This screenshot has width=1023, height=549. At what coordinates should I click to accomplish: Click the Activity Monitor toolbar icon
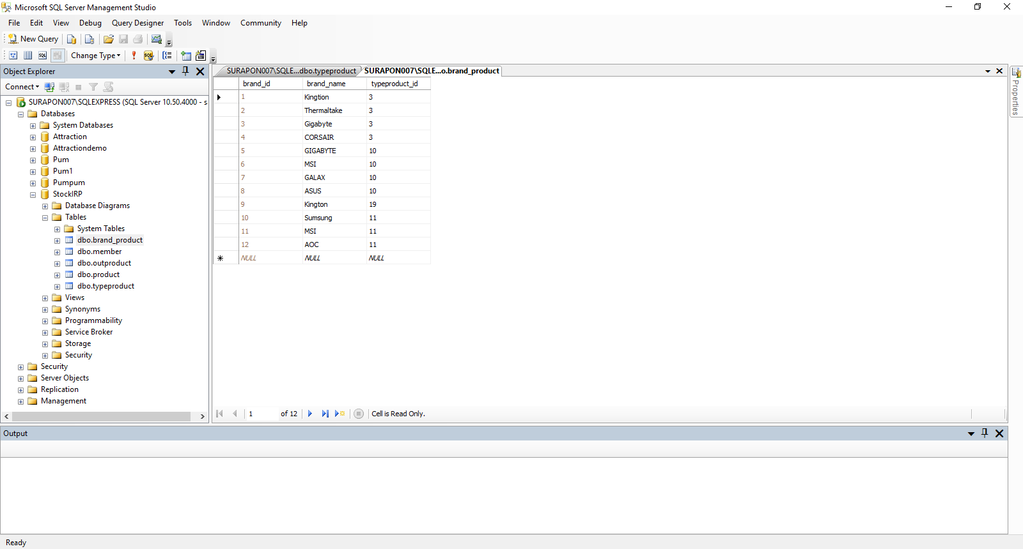pos(157,39)
